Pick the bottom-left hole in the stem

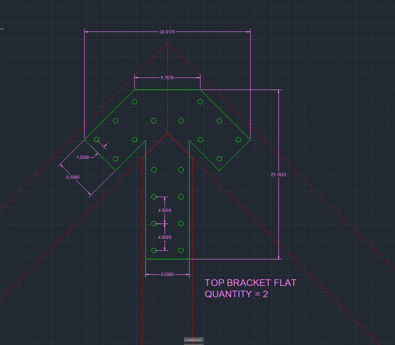154,251
